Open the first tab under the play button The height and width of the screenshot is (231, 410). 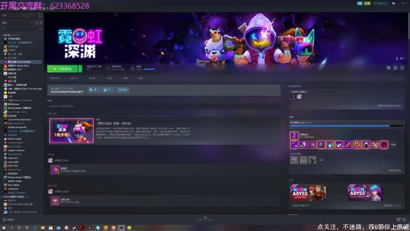(55, 79)
